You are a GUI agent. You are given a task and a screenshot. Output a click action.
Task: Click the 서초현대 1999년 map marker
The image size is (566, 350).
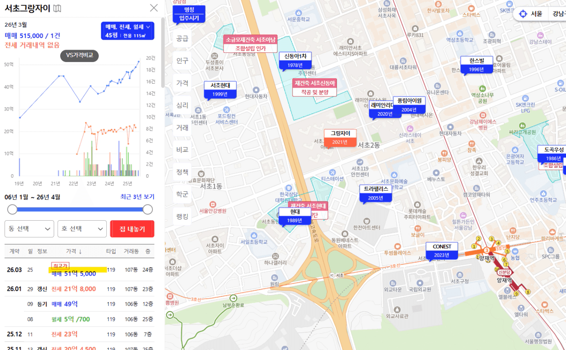(220, 90)
